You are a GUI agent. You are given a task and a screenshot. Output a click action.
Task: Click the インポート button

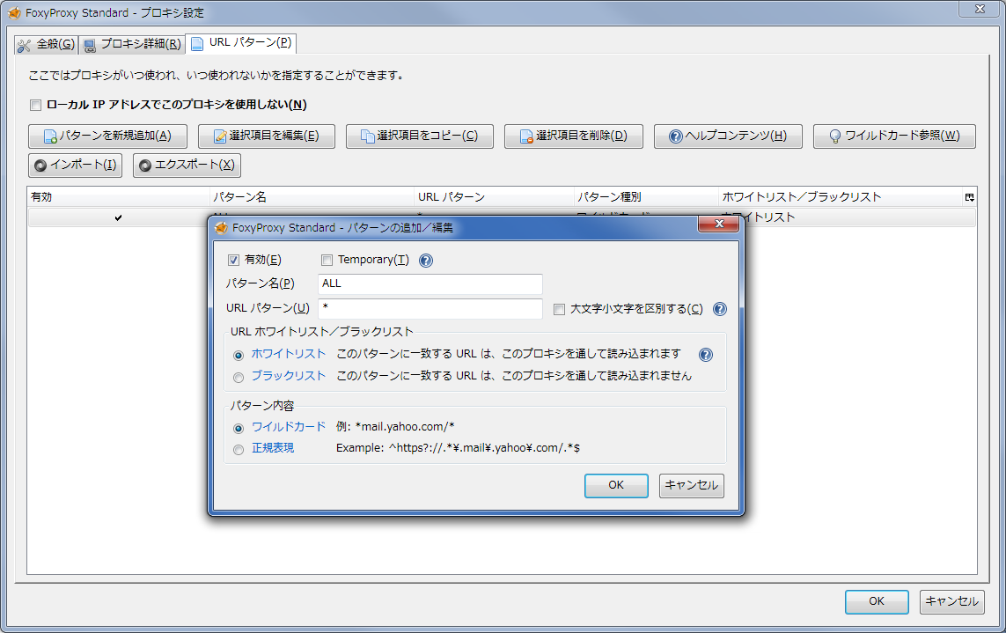pos(75,165)
